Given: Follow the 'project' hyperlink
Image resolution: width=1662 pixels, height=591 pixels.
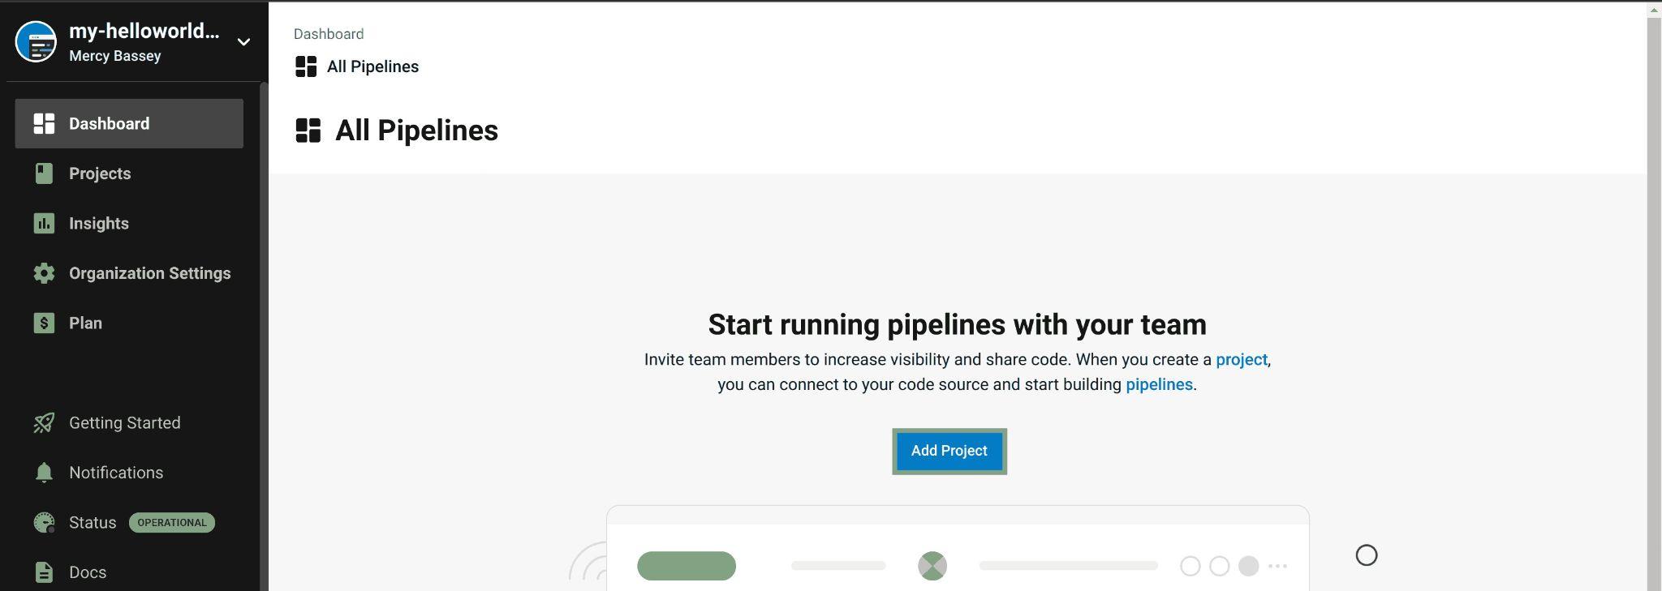Looking at the screenshot, I should (x=1241, y=359).
